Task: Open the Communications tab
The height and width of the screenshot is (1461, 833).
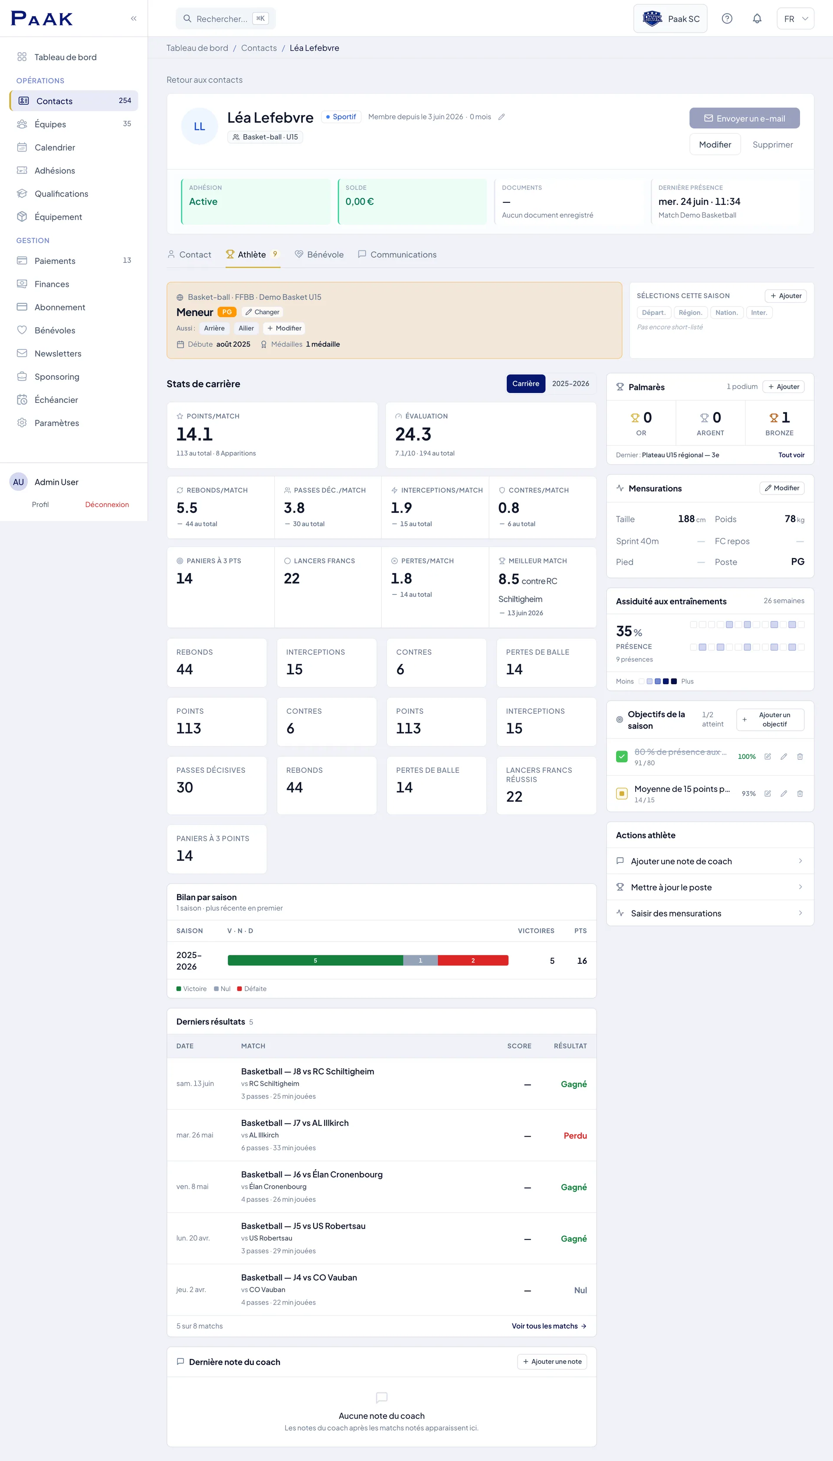Action: tap(397, 255)
